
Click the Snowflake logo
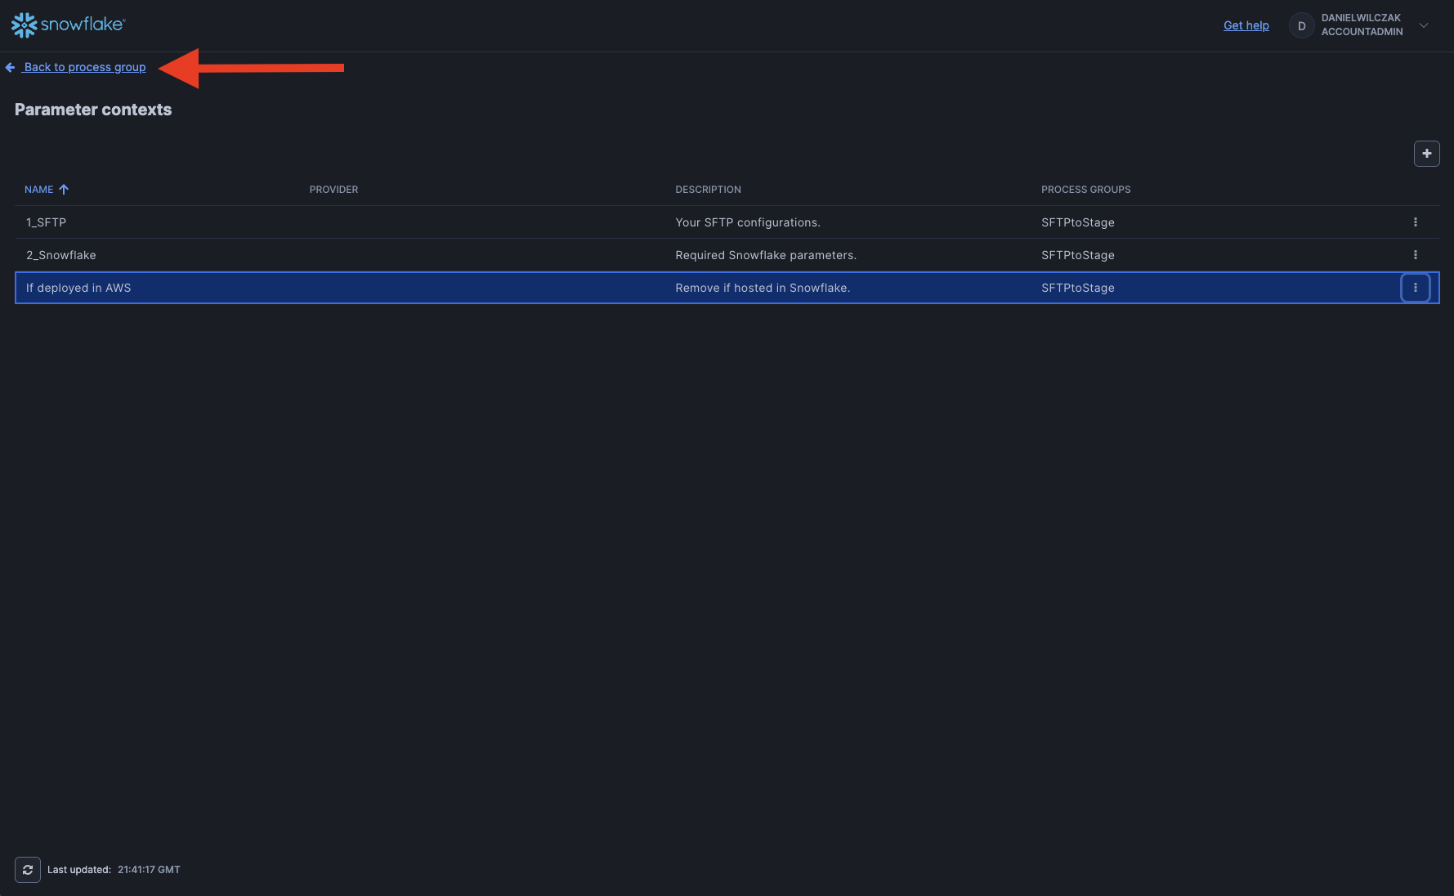click(x=68, y=25)
